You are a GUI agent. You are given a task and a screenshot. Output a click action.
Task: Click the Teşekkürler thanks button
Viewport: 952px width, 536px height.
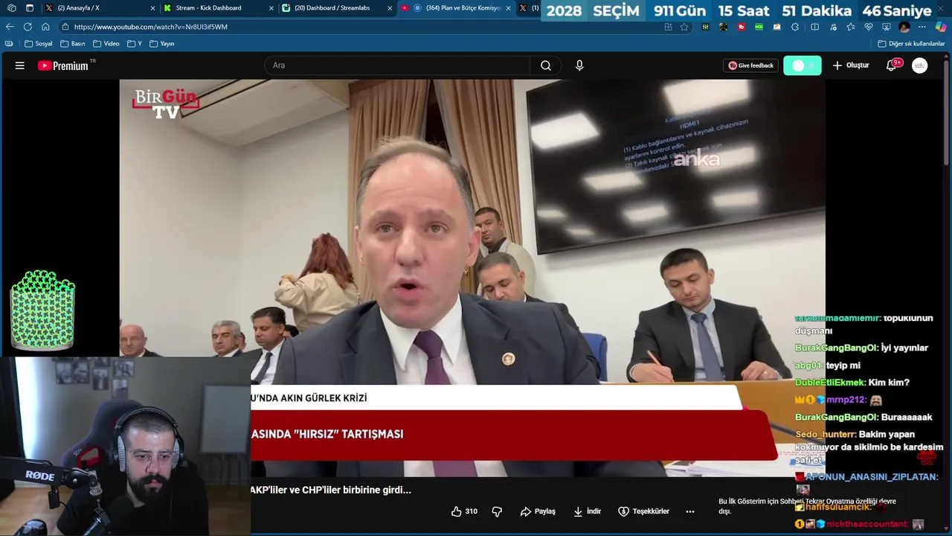(644, 511)
